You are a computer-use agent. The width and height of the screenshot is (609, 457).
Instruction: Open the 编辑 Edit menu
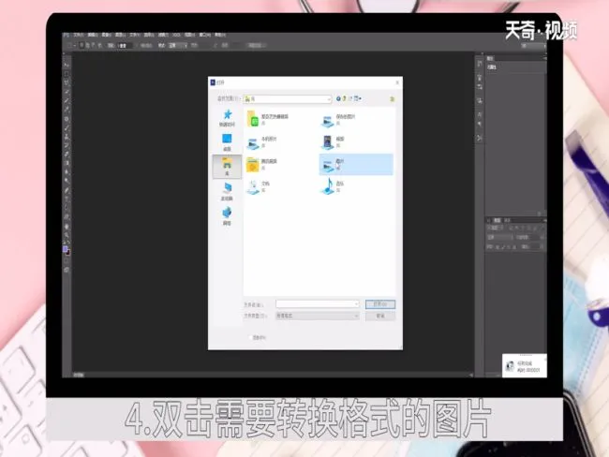93,35
